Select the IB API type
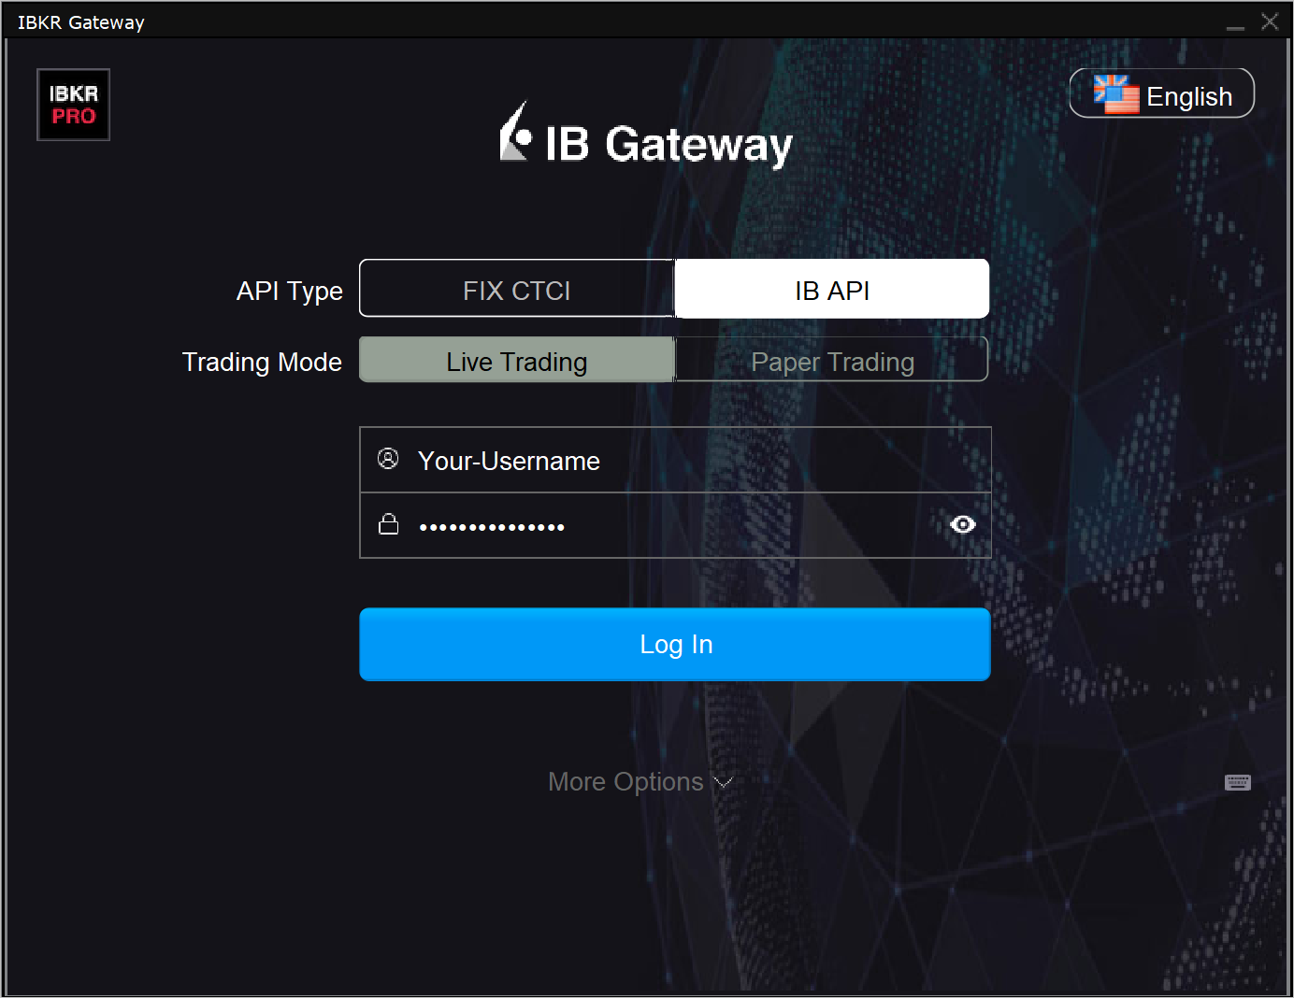The width and height of the screenshot is (1294, 998). tap(832, 290)
